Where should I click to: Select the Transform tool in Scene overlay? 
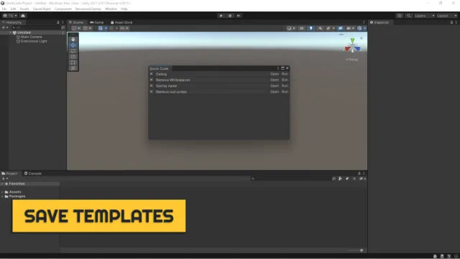[73, 68]
